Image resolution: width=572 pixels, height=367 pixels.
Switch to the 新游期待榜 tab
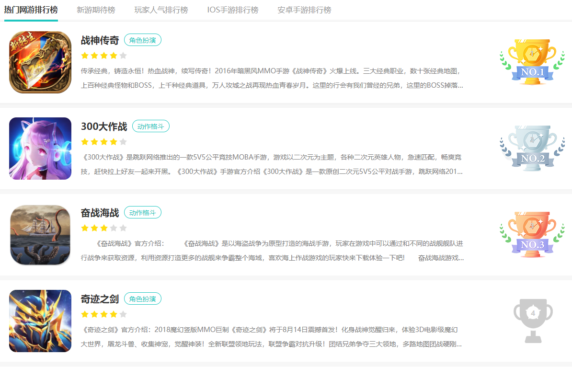(x=96, y=10)
